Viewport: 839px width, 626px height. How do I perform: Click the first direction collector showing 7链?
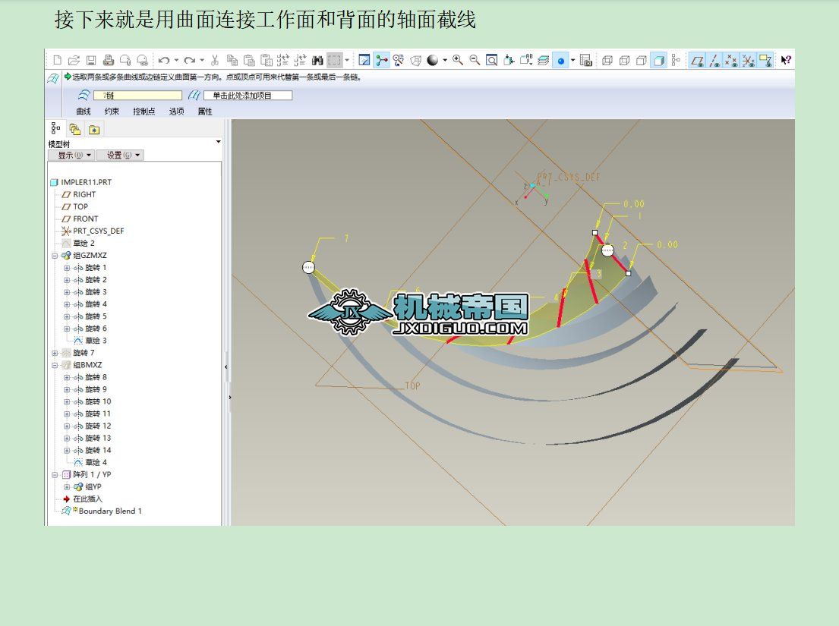(138, 95)
